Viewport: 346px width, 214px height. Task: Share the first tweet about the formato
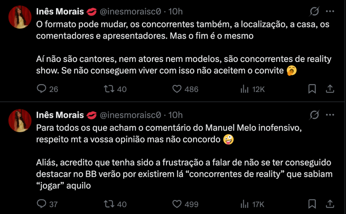click(330, 89)
